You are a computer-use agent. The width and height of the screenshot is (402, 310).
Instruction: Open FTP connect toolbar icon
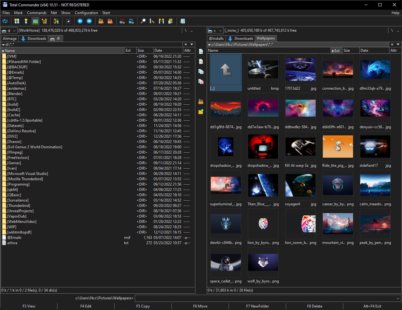(122, 21)
